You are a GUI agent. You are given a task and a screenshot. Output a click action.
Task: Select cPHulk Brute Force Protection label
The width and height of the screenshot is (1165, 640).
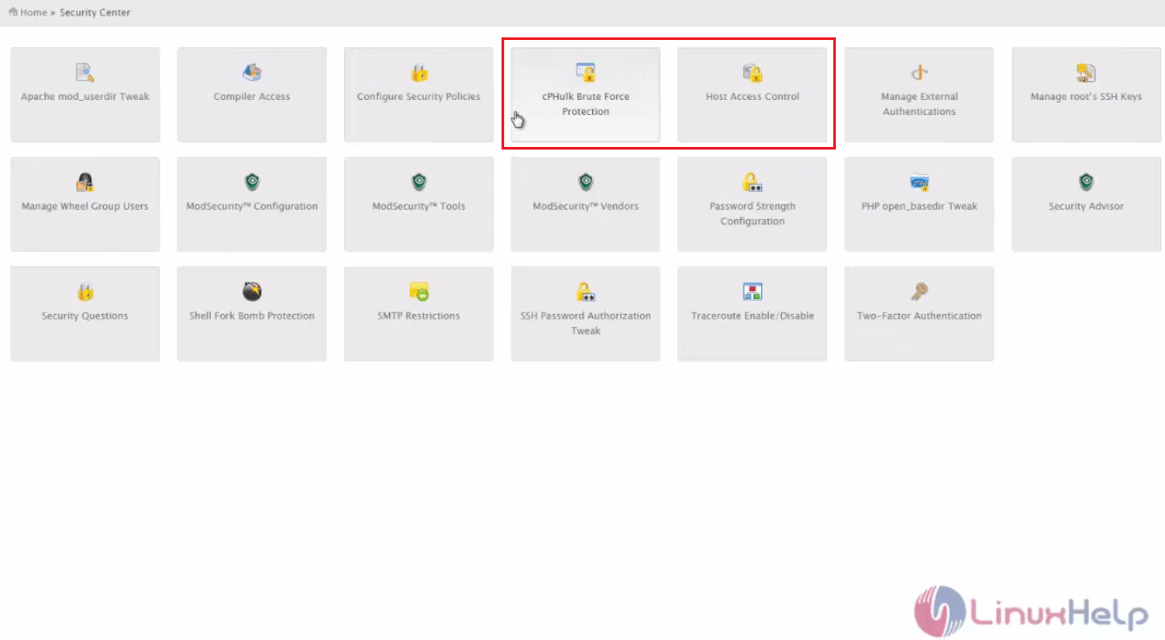point(586,104)
